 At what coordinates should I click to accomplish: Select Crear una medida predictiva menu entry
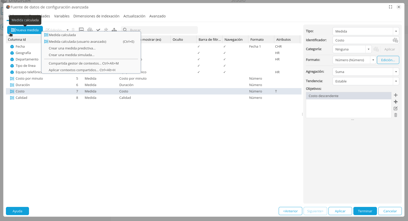click(72, 48)
